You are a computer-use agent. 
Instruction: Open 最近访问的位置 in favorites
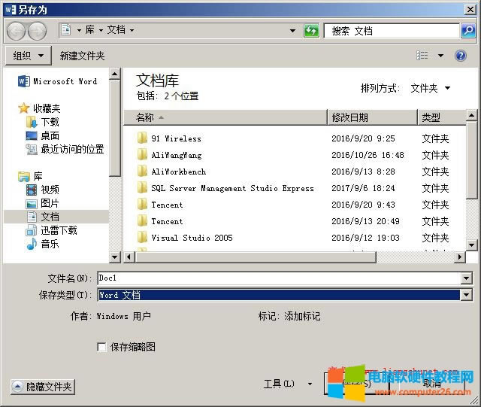pos(65,149)
